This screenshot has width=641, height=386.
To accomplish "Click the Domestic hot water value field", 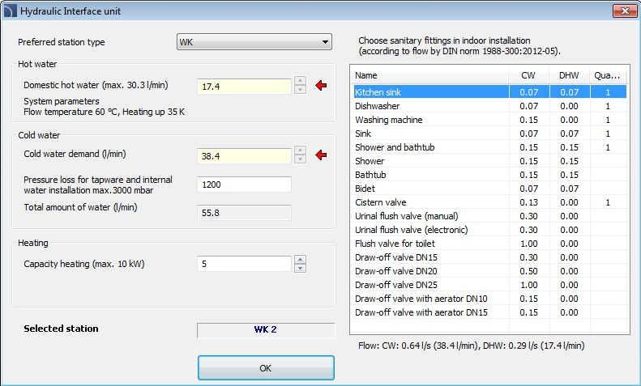I will coord(244,86).
